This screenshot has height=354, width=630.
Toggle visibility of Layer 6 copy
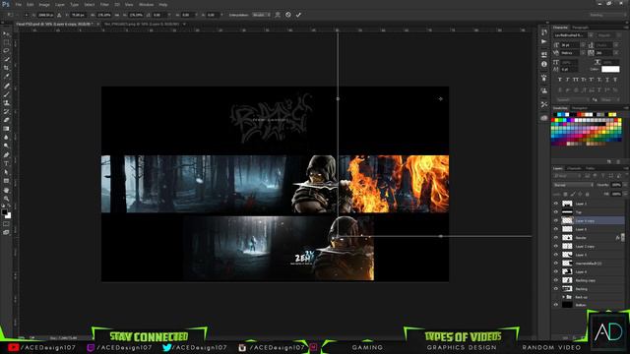556,220
